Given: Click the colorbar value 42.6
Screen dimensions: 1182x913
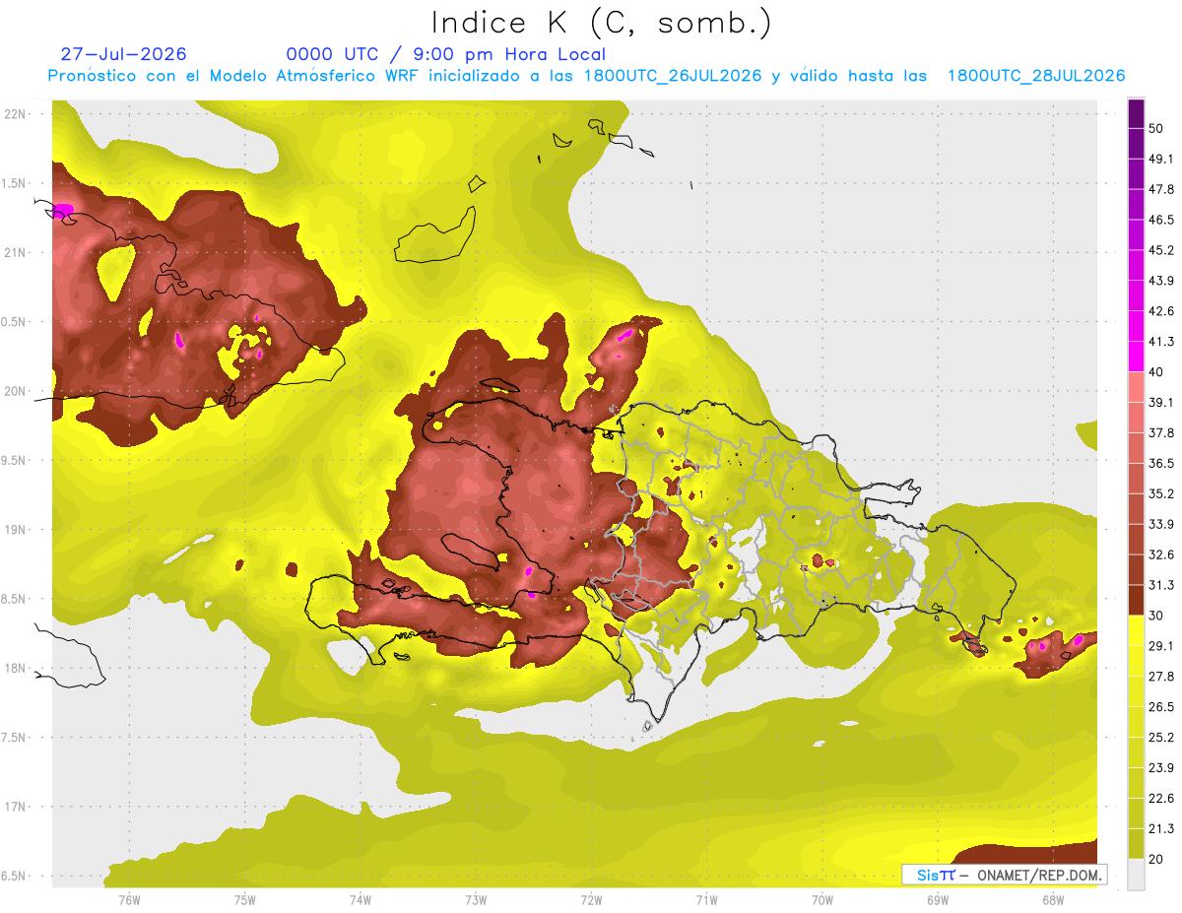Looking at the screenshot, I should (1160, 311).
